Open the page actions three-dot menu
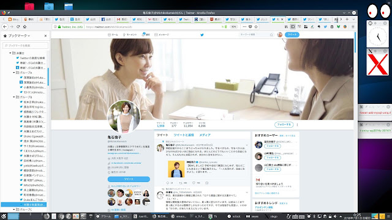Image resolution: width=392 pixels, height=220 pixels. click(x=244, y=27)
